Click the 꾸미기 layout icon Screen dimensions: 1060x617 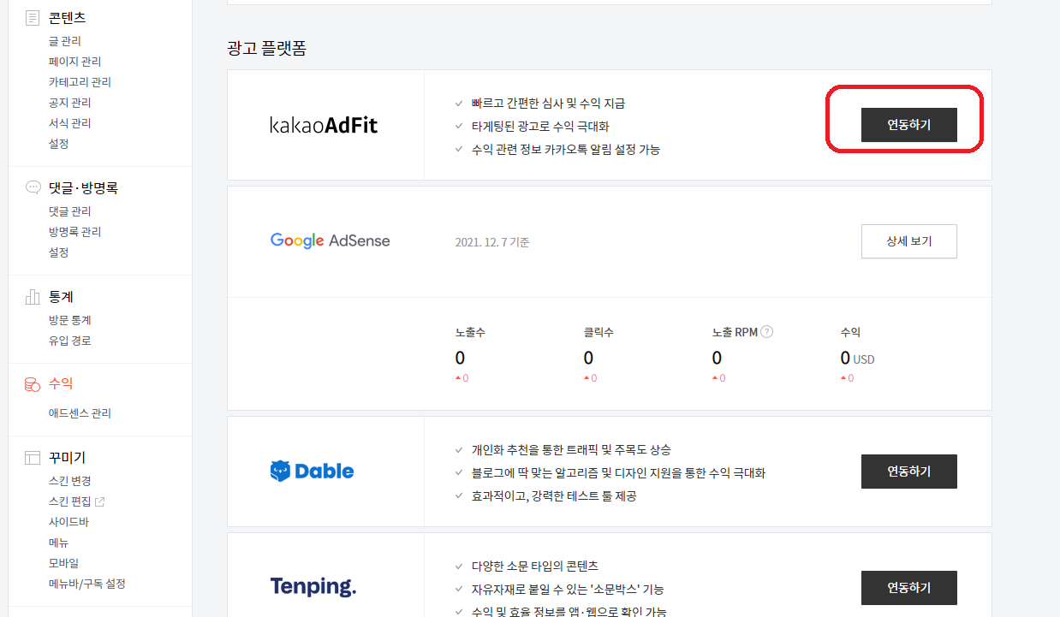click(33, 458)
